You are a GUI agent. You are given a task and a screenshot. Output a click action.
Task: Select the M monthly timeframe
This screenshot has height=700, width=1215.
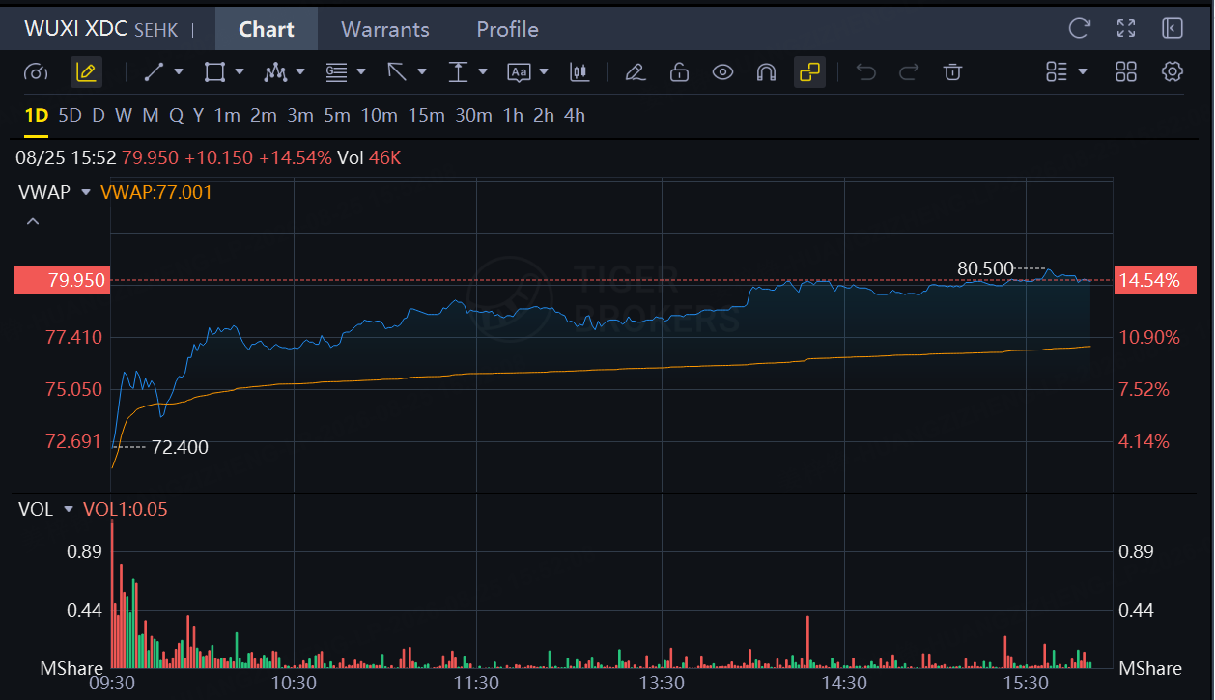(x=151, y=116)
